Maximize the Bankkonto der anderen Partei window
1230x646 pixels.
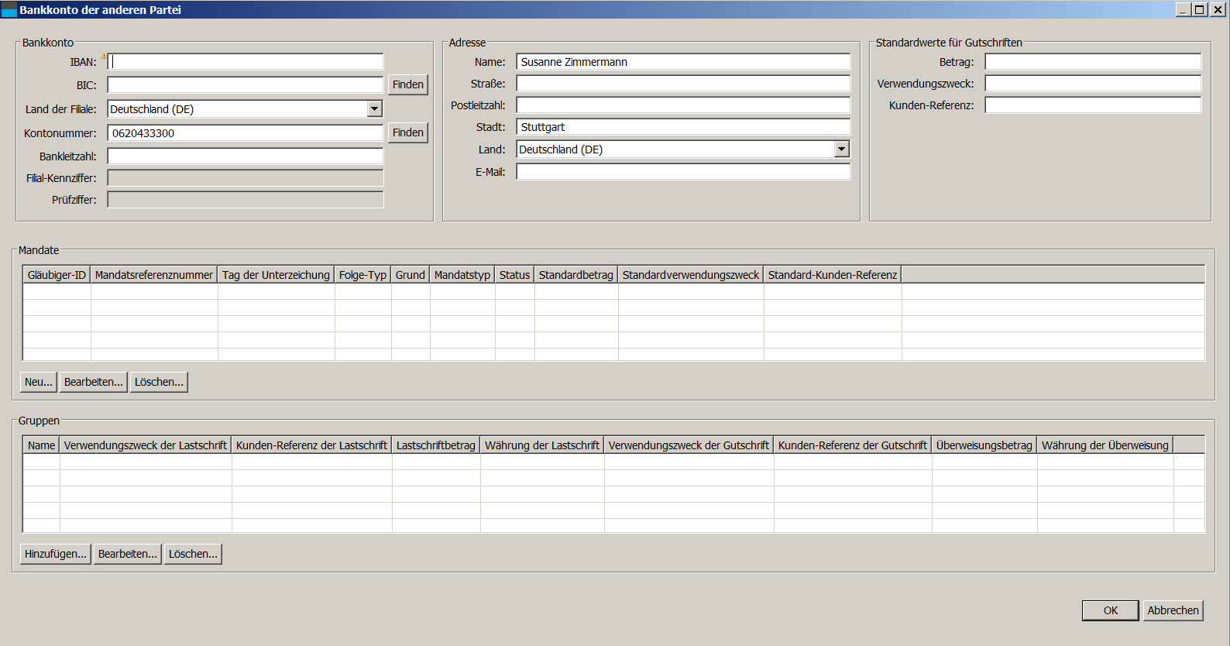click(1200, 10)
